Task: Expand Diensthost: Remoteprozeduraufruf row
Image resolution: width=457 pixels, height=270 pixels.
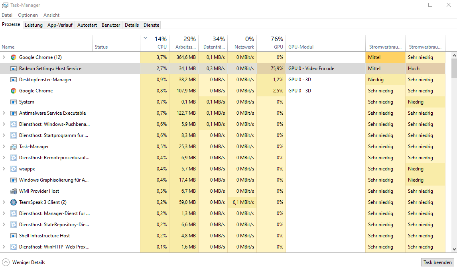Action: 4,158
